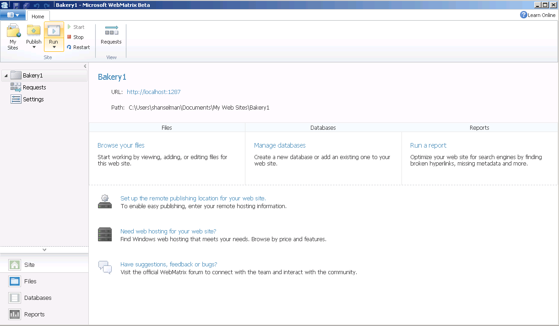
Task: Click the Save icon in title bar
Action: pos(16,5)
